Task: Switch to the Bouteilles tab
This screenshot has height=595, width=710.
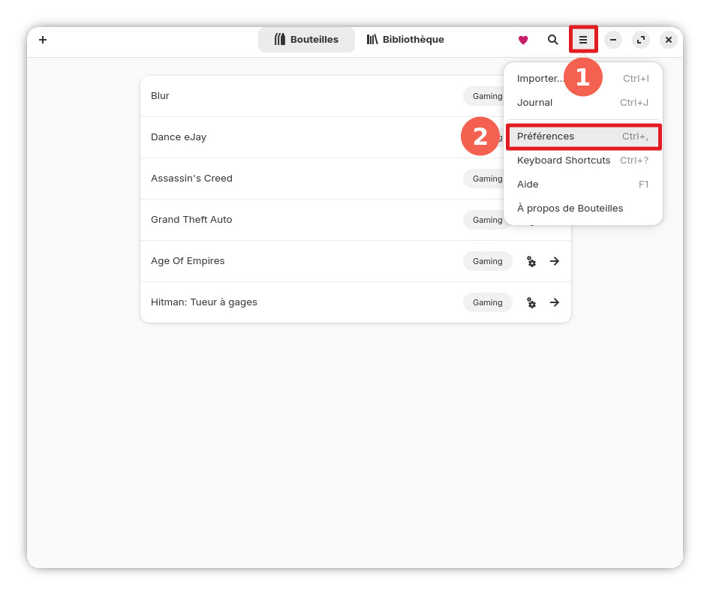Action: click(306, 40)
